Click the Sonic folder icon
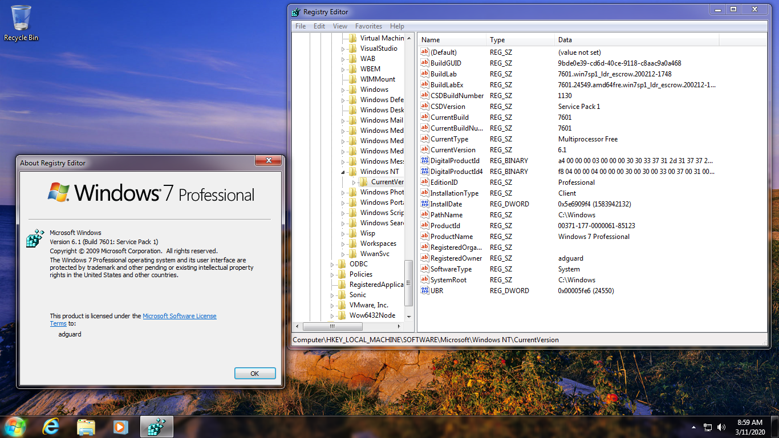Screen dimensions: 779x438 [342, 295]
